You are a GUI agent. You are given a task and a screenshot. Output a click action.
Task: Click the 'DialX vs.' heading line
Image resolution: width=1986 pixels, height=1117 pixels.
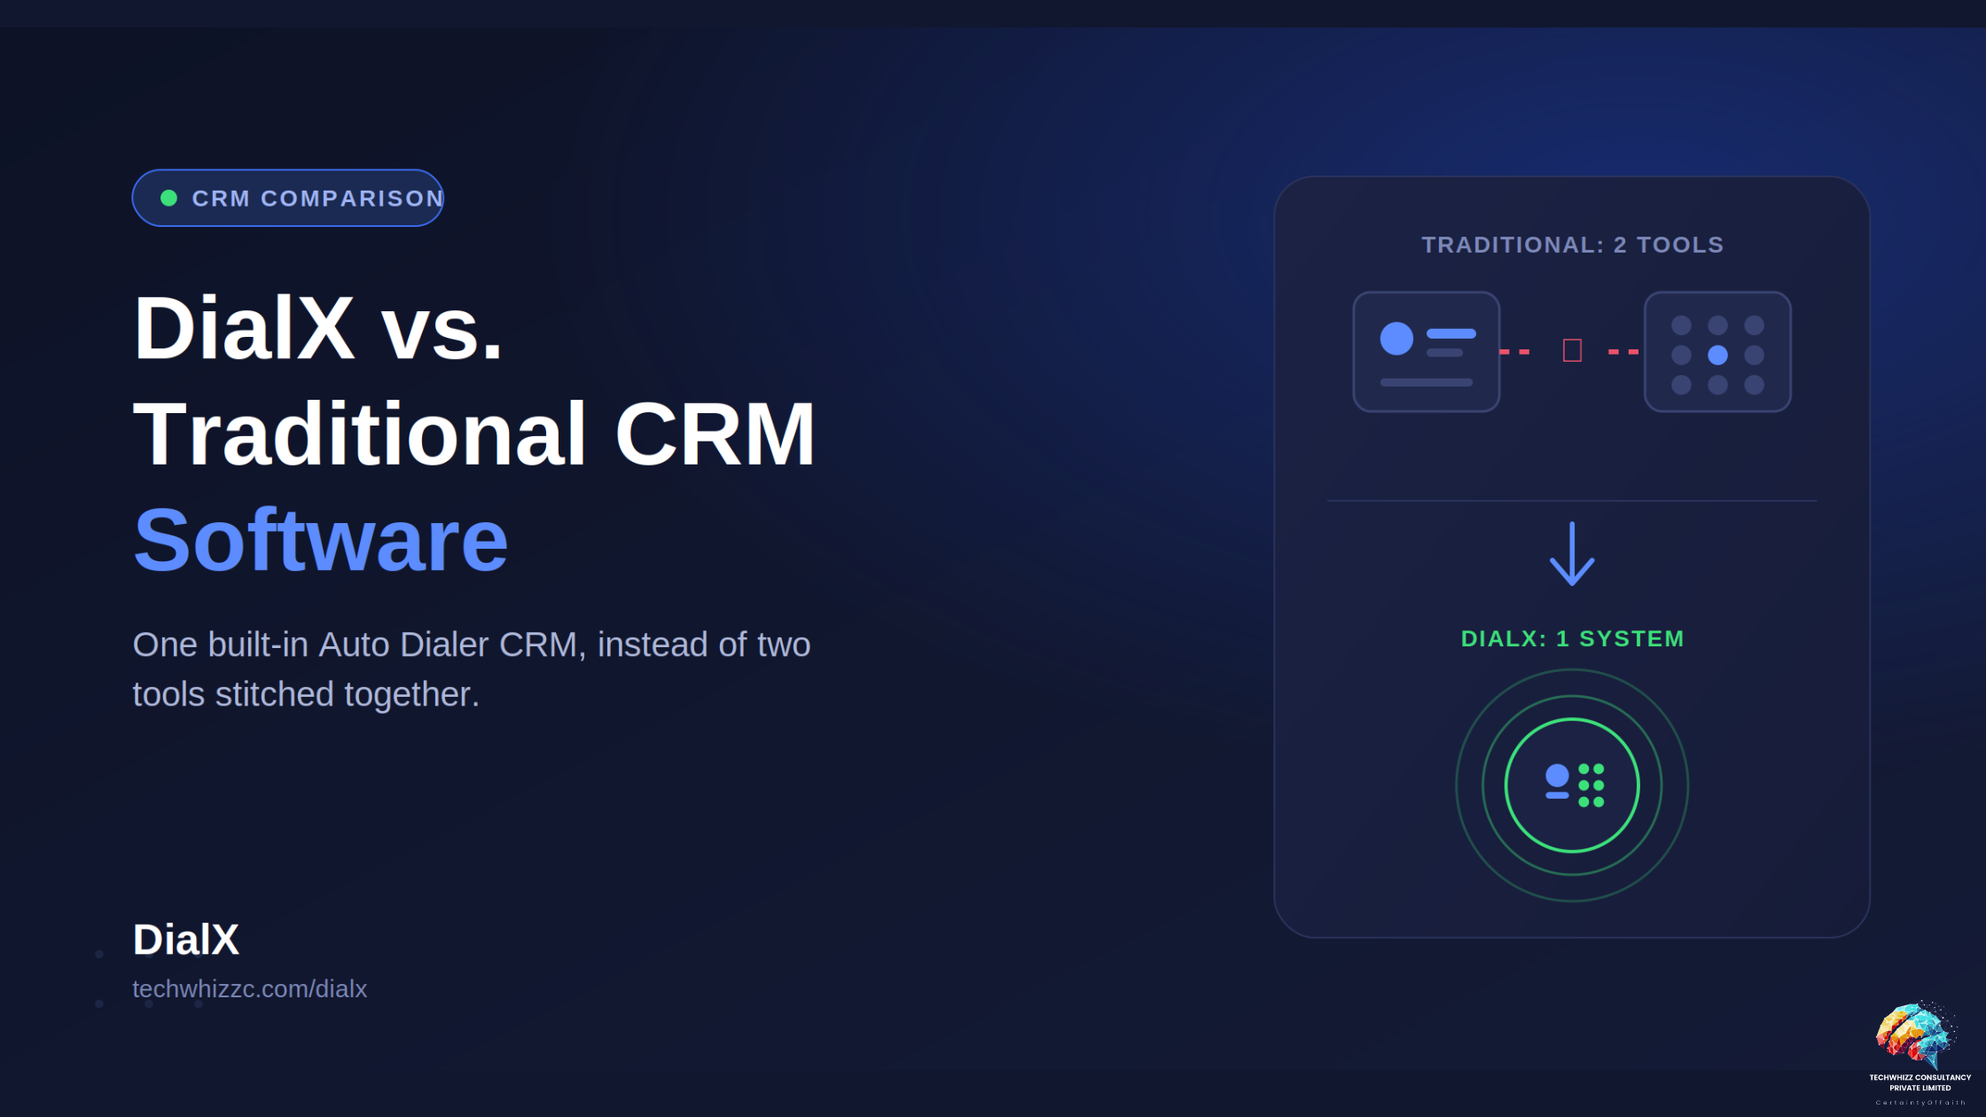317,328
